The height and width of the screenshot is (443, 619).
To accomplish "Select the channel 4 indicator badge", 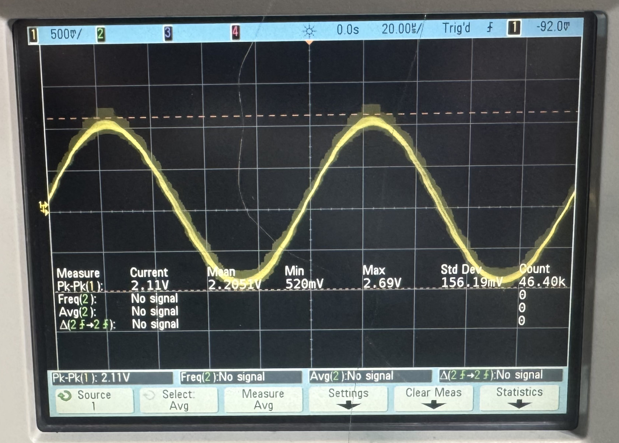I will coord(235,32).
